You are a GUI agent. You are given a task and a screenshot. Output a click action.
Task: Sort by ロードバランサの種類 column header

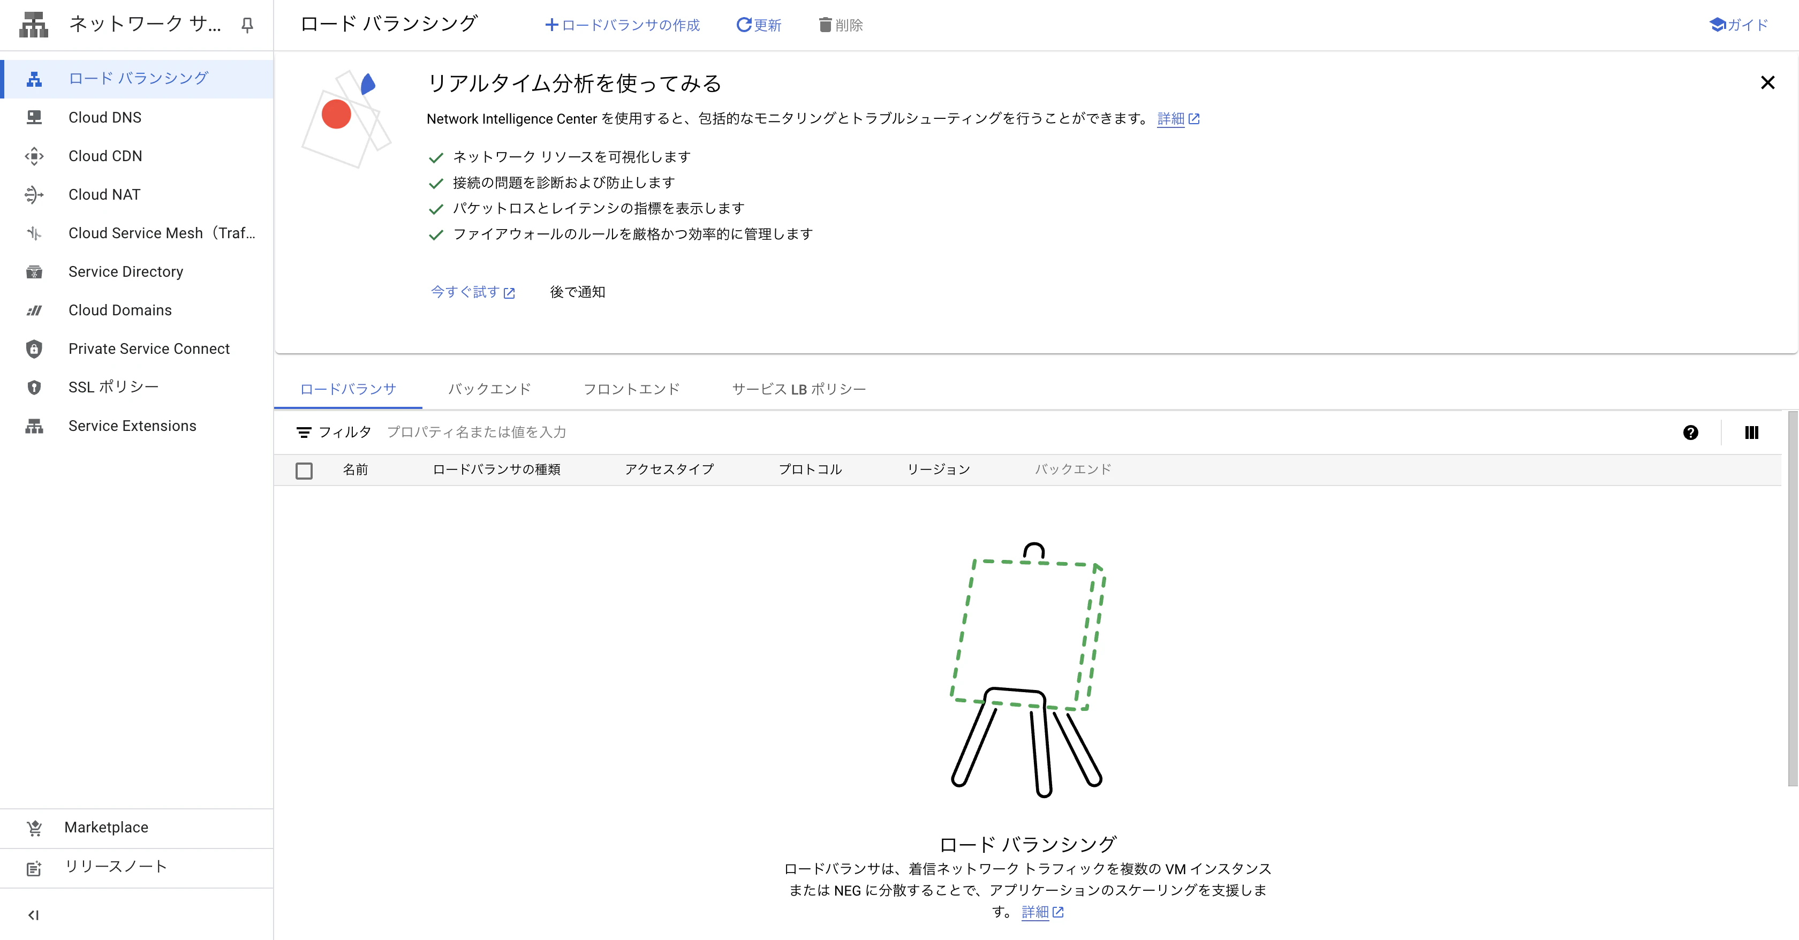tap(496, 469)
